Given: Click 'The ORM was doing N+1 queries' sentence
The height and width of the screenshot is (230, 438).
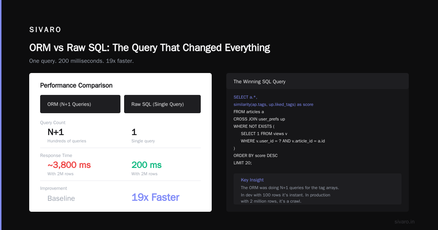Looking at the screenshot, I should 290,188.
